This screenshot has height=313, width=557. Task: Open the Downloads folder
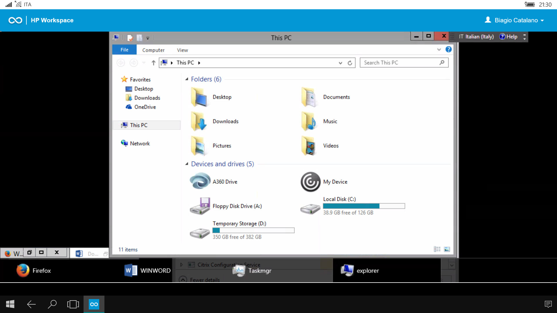click(225, 121)
